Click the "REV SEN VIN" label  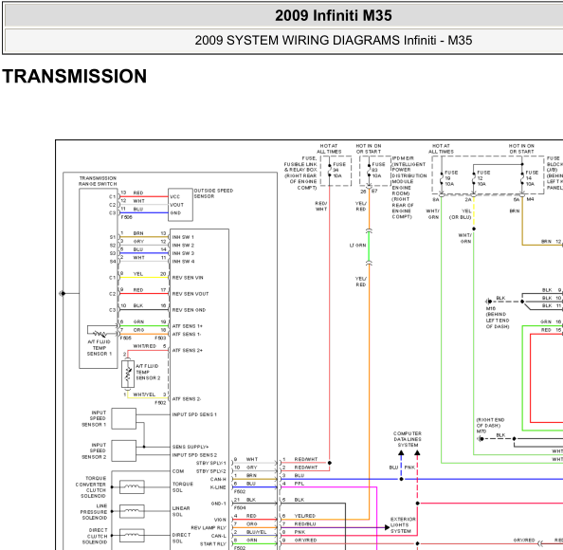click(188, 278)
